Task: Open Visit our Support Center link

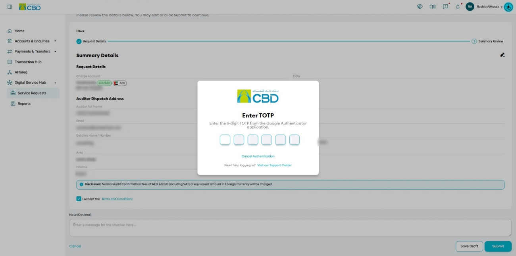Action: click(274, 165)
